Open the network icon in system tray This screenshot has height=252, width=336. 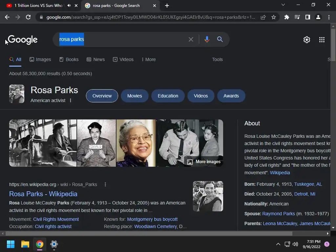[x=287, y=244]
